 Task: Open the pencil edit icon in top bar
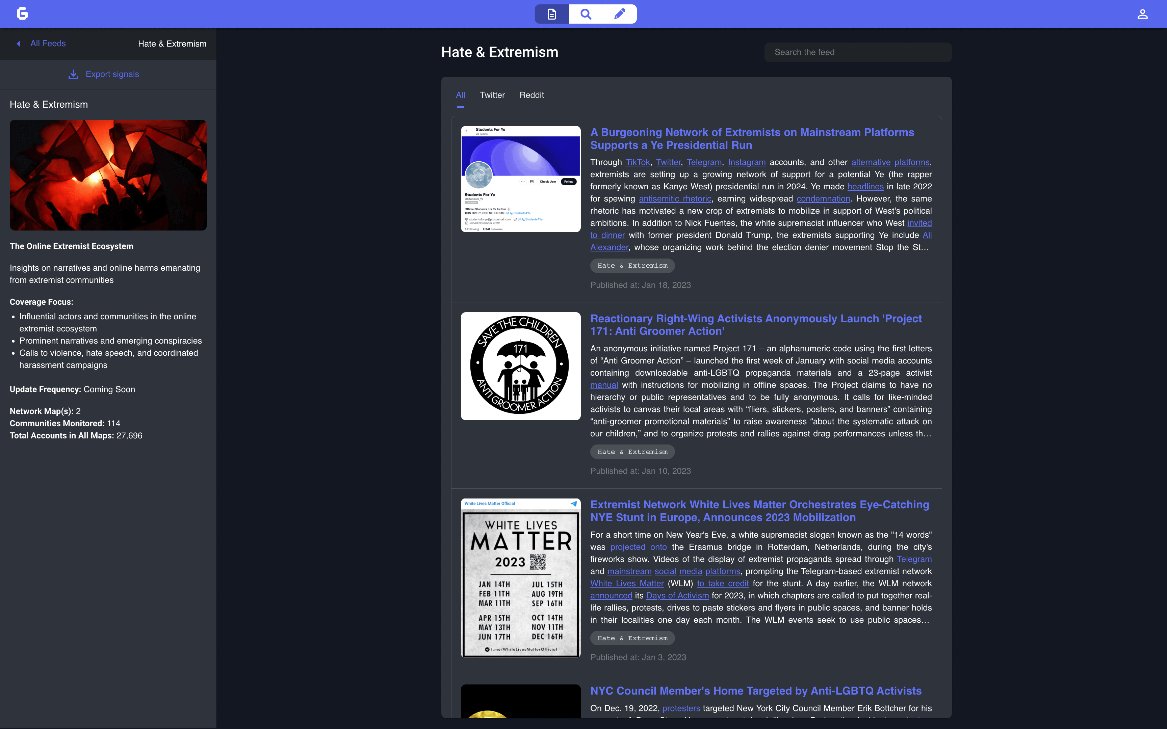click(x=620, y=14)
